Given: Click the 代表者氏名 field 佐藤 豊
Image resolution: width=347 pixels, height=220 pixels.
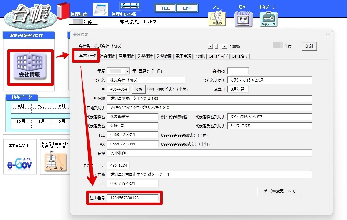Looking at the screenshot, I should pyautogui.click(x=132, y=126).
